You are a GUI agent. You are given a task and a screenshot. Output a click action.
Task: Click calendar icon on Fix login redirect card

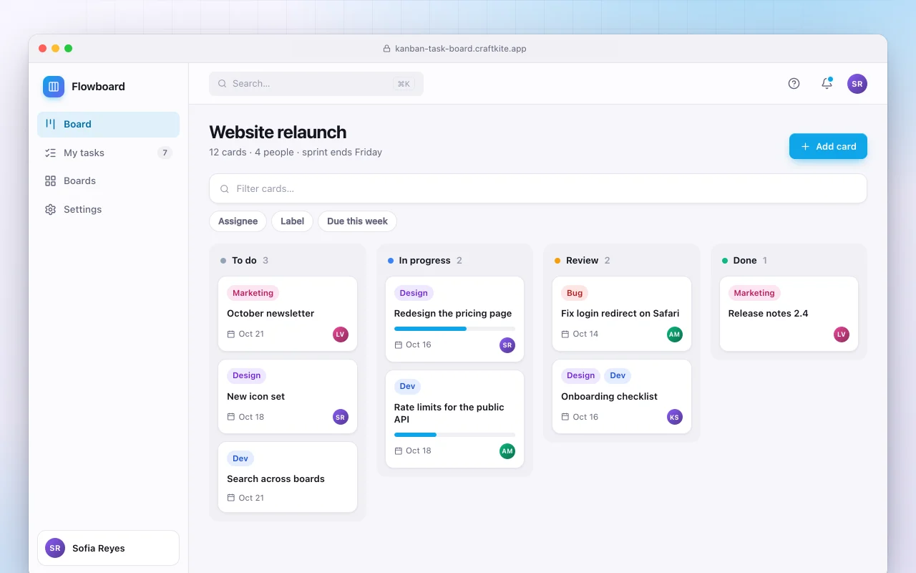[565, 334]
